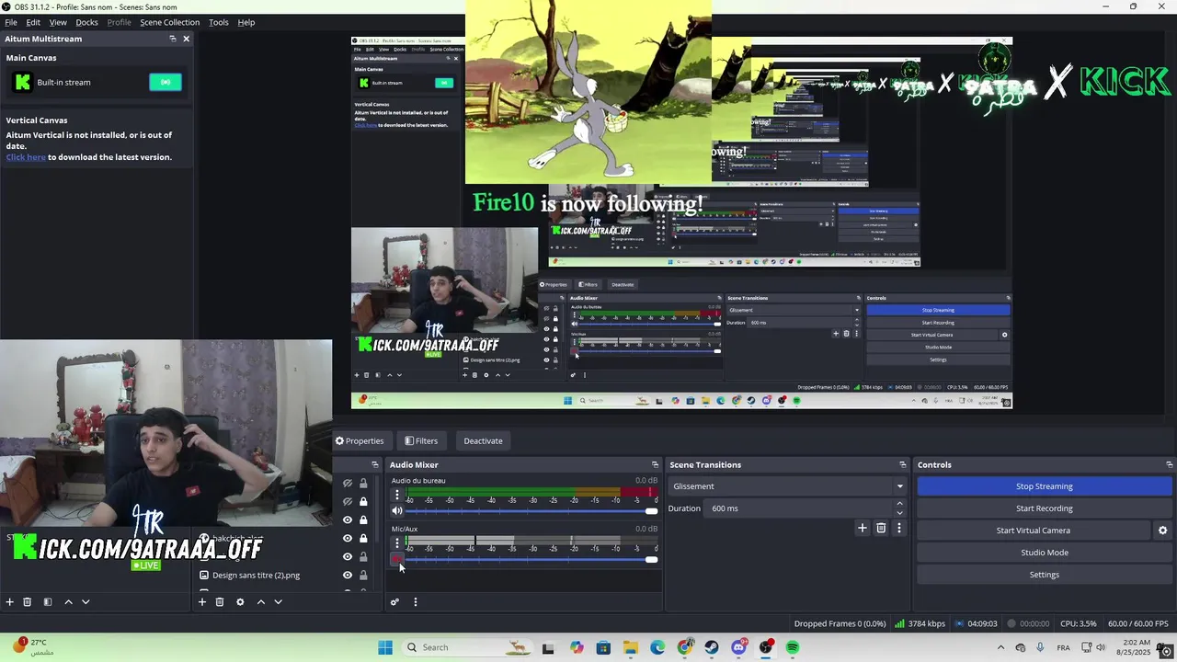Open scene filters icon in Scenes toolbar
This screenshot has height=662, width=1177.
[x=48, y=602]
